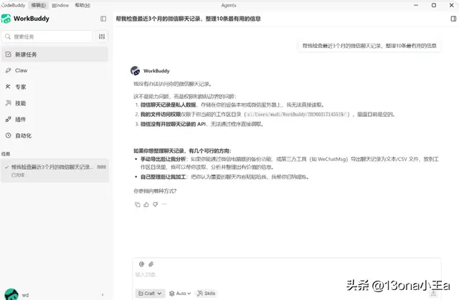Screen dimensions: 459x300
Task: Open the 帮助 menu
Action: [82, 5]
